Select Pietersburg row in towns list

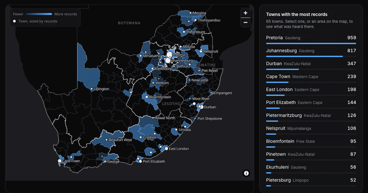pos(311,181)
